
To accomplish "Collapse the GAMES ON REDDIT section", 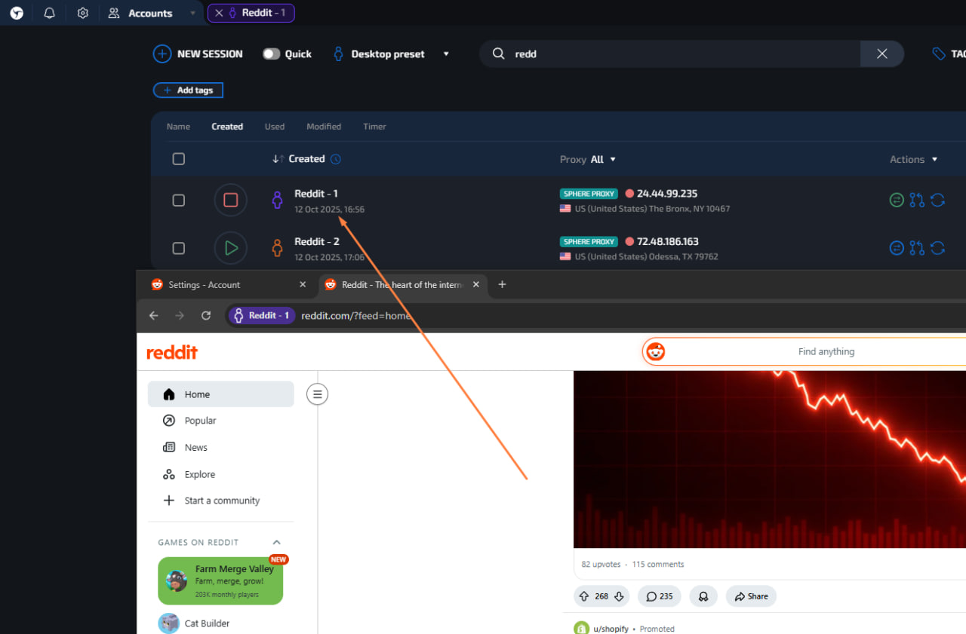I will pyautogui.click(x=276, y=543).
